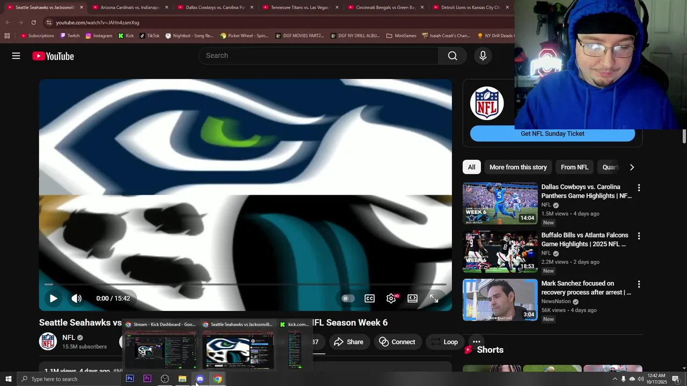The width and height of the screenshot is (687, 386).
Task: Go back in Chrome
Action: [8, 23]
